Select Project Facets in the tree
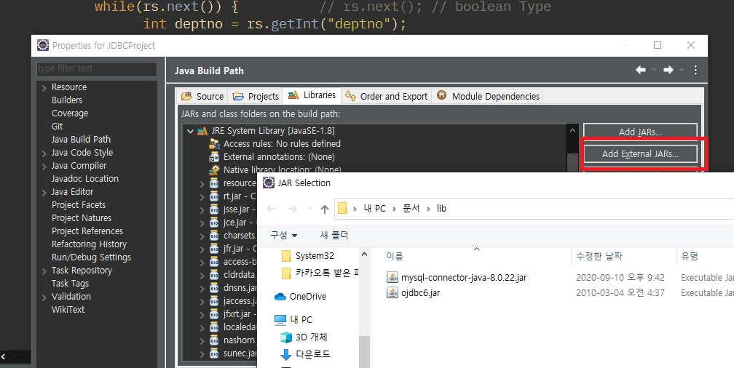Viewport: 734px width, 368px height. click(x=79, y=205)
